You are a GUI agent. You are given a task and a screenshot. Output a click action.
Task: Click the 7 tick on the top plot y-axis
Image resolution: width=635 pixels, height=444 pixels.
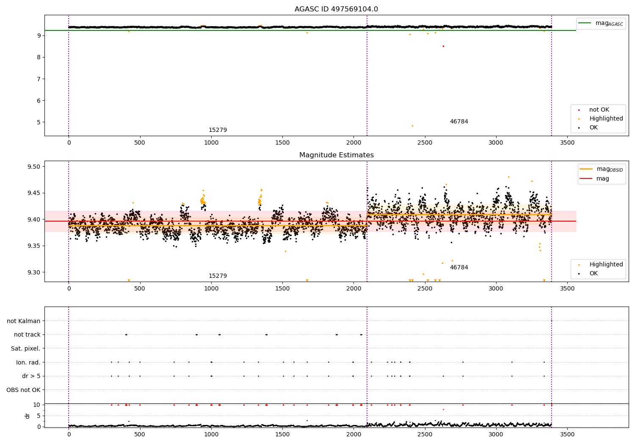tap(39, 79)
